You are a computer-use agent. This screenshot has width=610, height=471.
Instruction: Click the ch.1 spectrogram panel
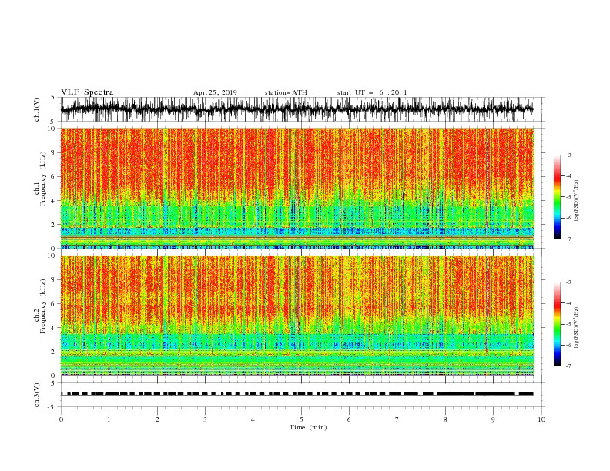[297, 188]
